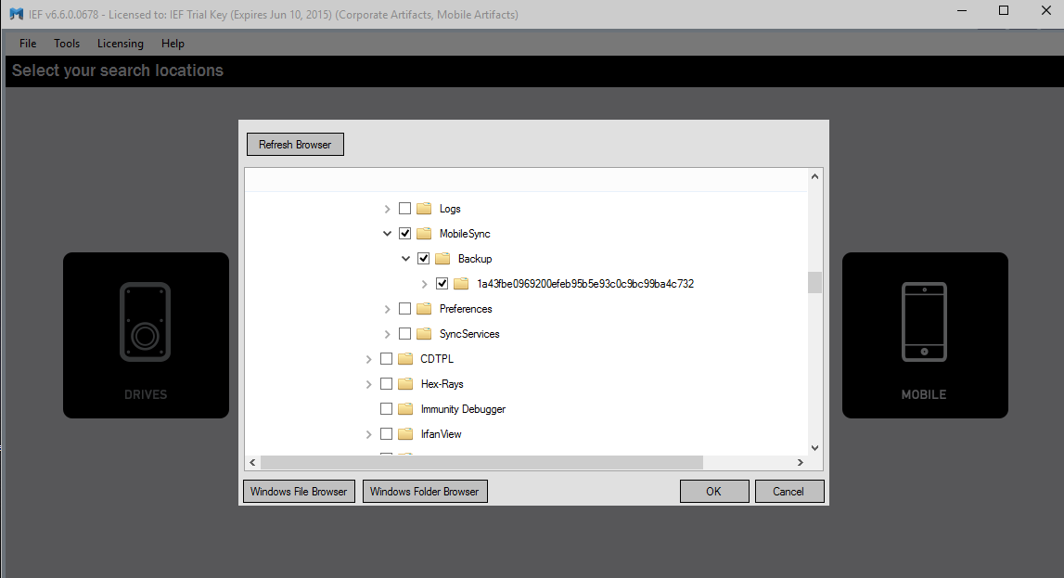Open the Help menu
The height and width of the screenshot is (578, 1064).
(173, 44)
